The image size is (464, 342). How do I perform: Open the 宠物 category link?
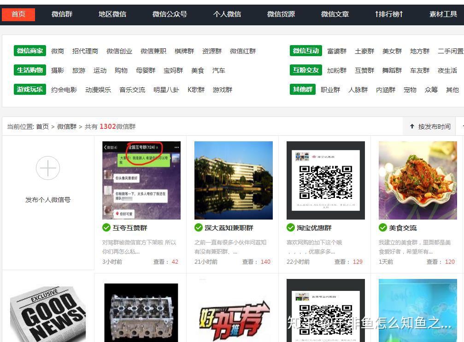pos(410,90)
